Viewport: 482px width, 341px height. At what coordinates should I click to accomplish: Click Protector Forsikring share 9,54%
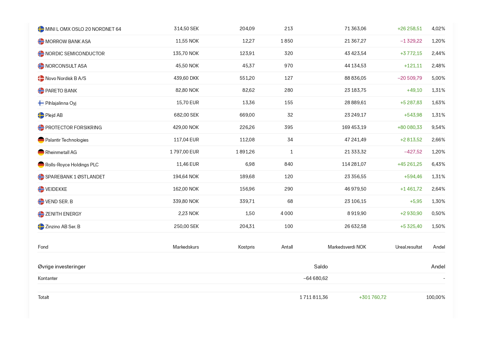click(x=438, y=127)
